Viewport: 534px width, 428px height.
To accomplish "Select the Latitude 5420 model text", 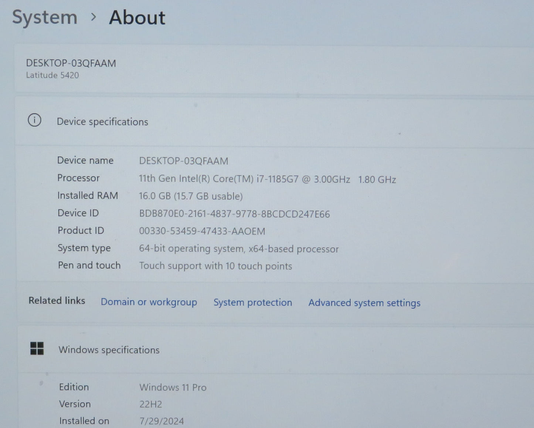I will point(52,75).
